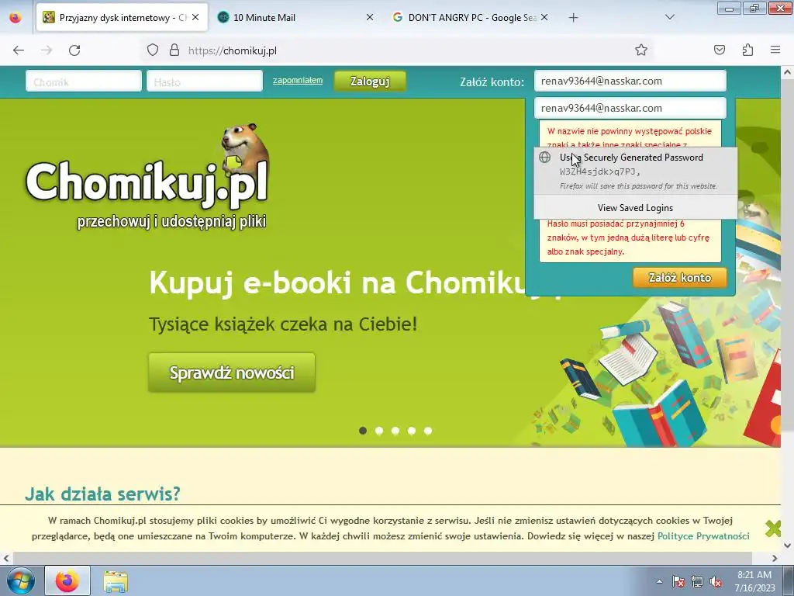Click the Sprawdź nowości button

232,372
